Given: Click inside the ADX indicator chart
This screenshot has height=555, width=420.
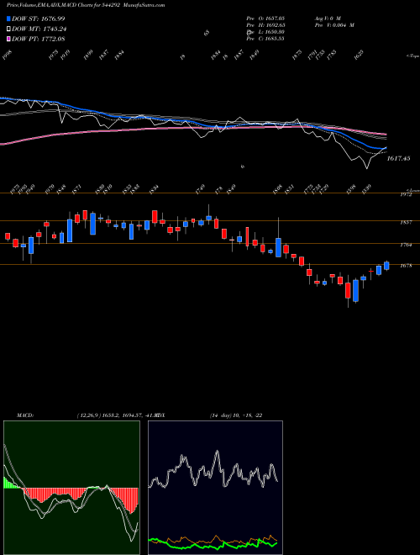Looking at the screenshot, I should [x=215, y=488].
